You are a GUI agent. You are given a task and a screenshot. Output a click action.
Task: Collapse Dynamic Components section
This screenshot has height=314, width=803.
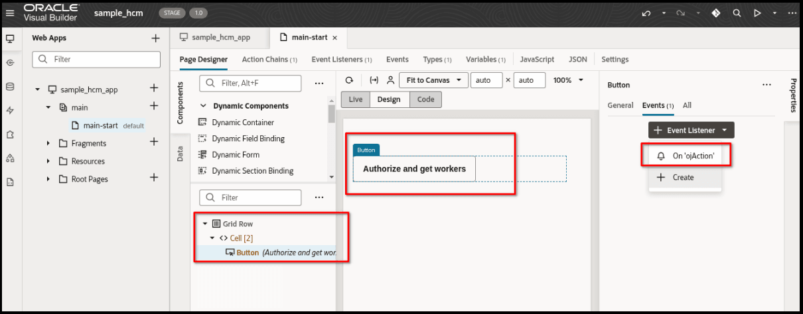203,106
